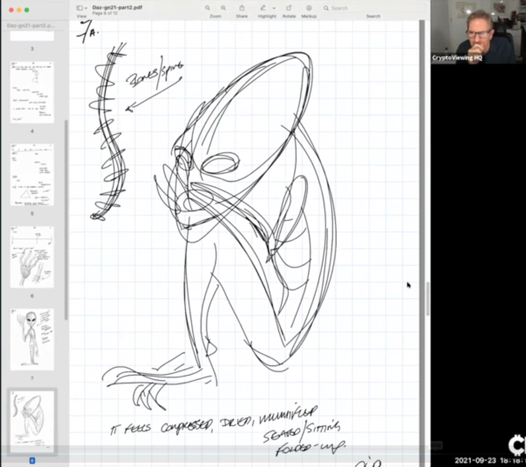Viewport: 526px width, 467px height.
Task: Click the Daz-gn21-part2 sidebar file header
Action: point(30,26)
